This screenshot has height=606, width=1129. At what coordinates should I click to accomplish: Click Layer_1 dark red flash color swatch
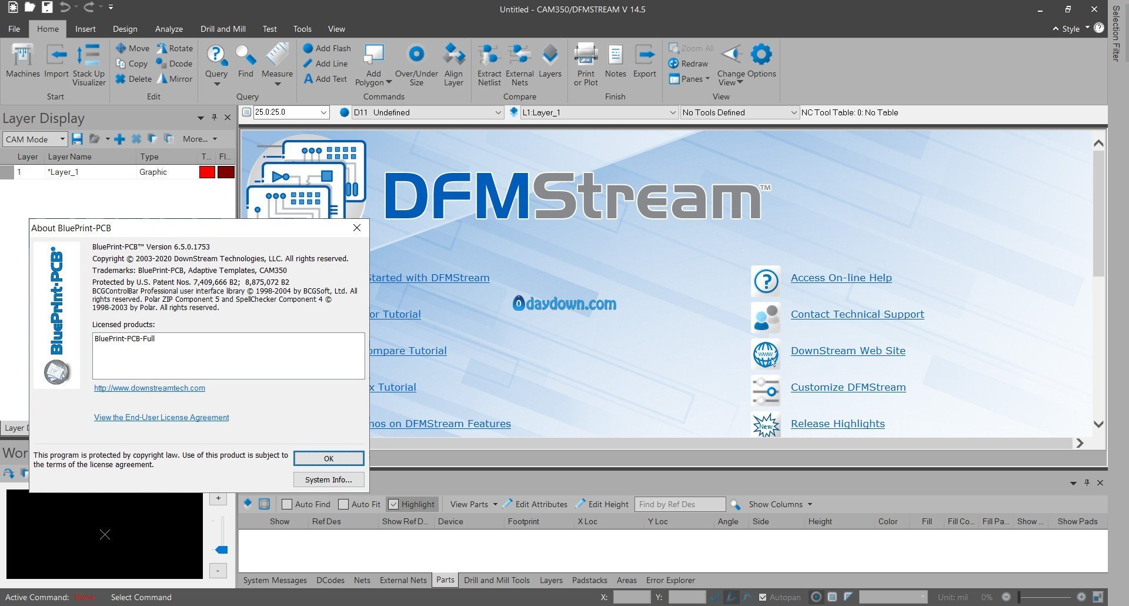click(226, 172)
